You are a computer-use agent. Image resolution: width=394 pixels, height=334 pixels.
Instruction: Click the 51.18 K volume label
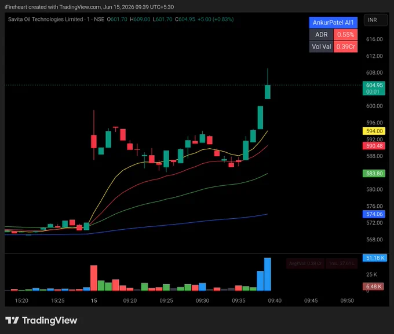pos(375,258)
